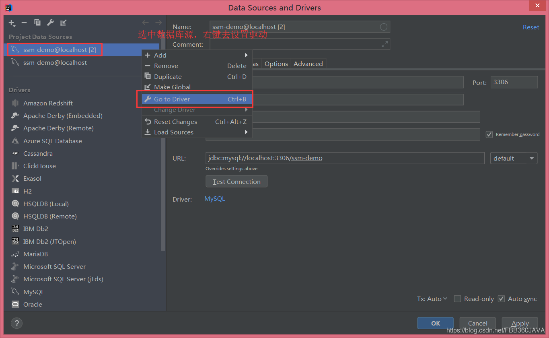Choose Make Global from context menu

point(197,87)
